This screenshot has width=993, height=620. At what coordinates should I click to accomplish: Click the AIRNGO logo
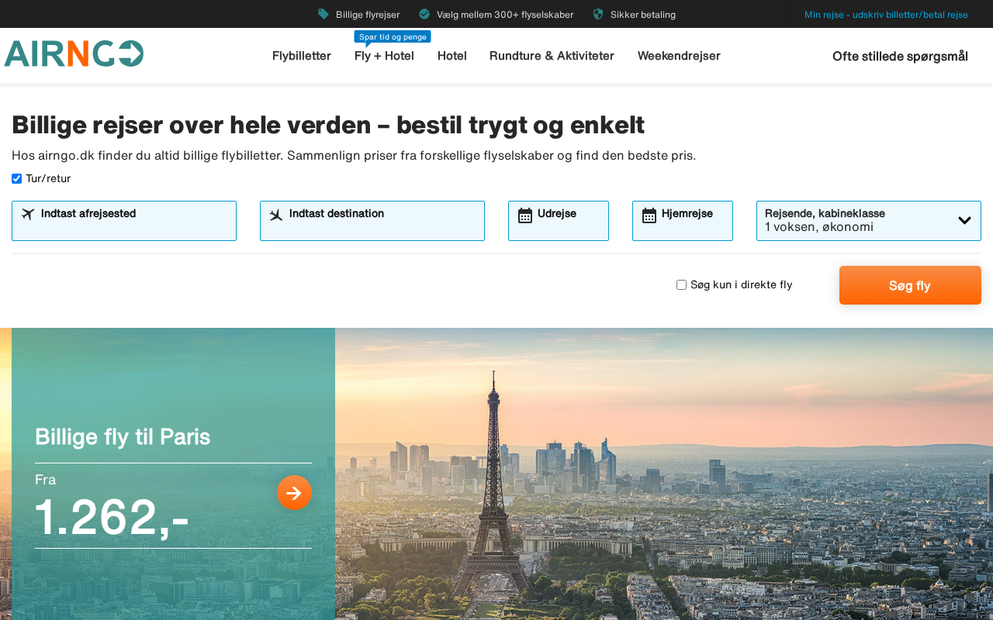[74, 54]
